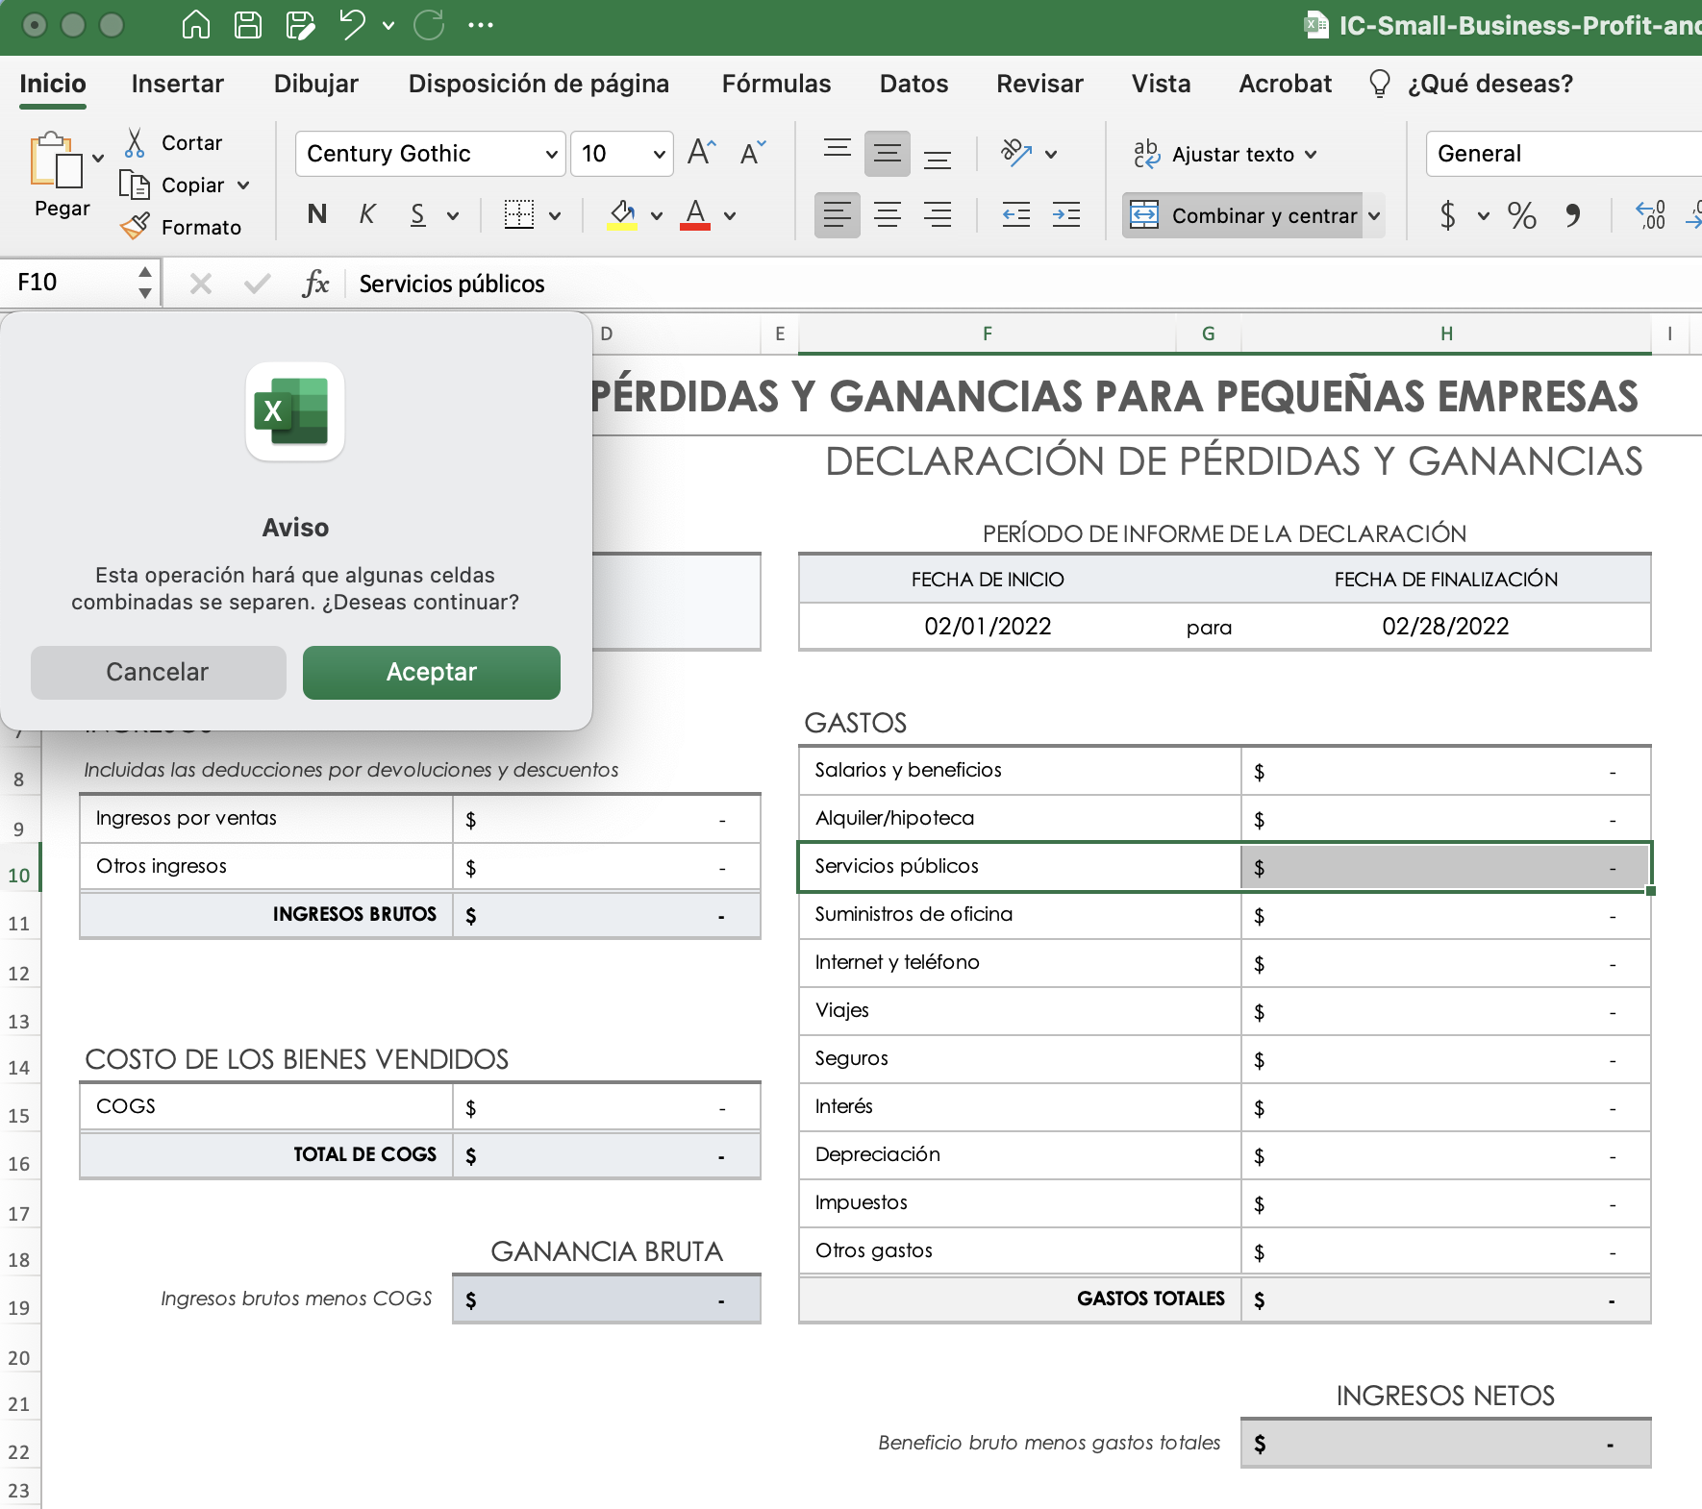Click the formula bar cancel X icon

(201, 284)
